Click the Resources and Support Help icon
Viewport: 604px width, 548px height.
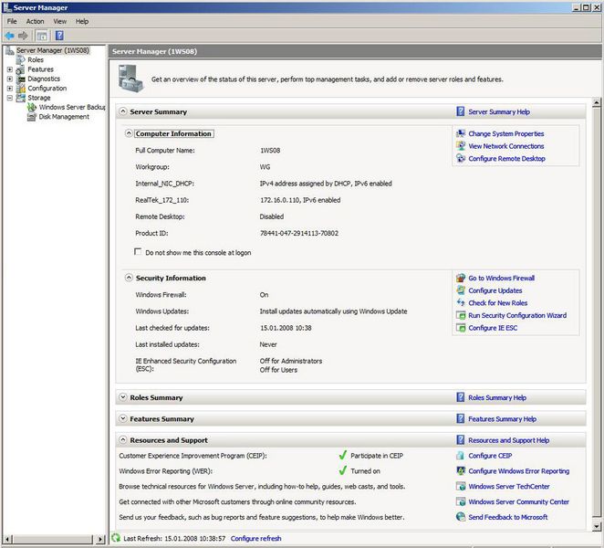point(461,439)
